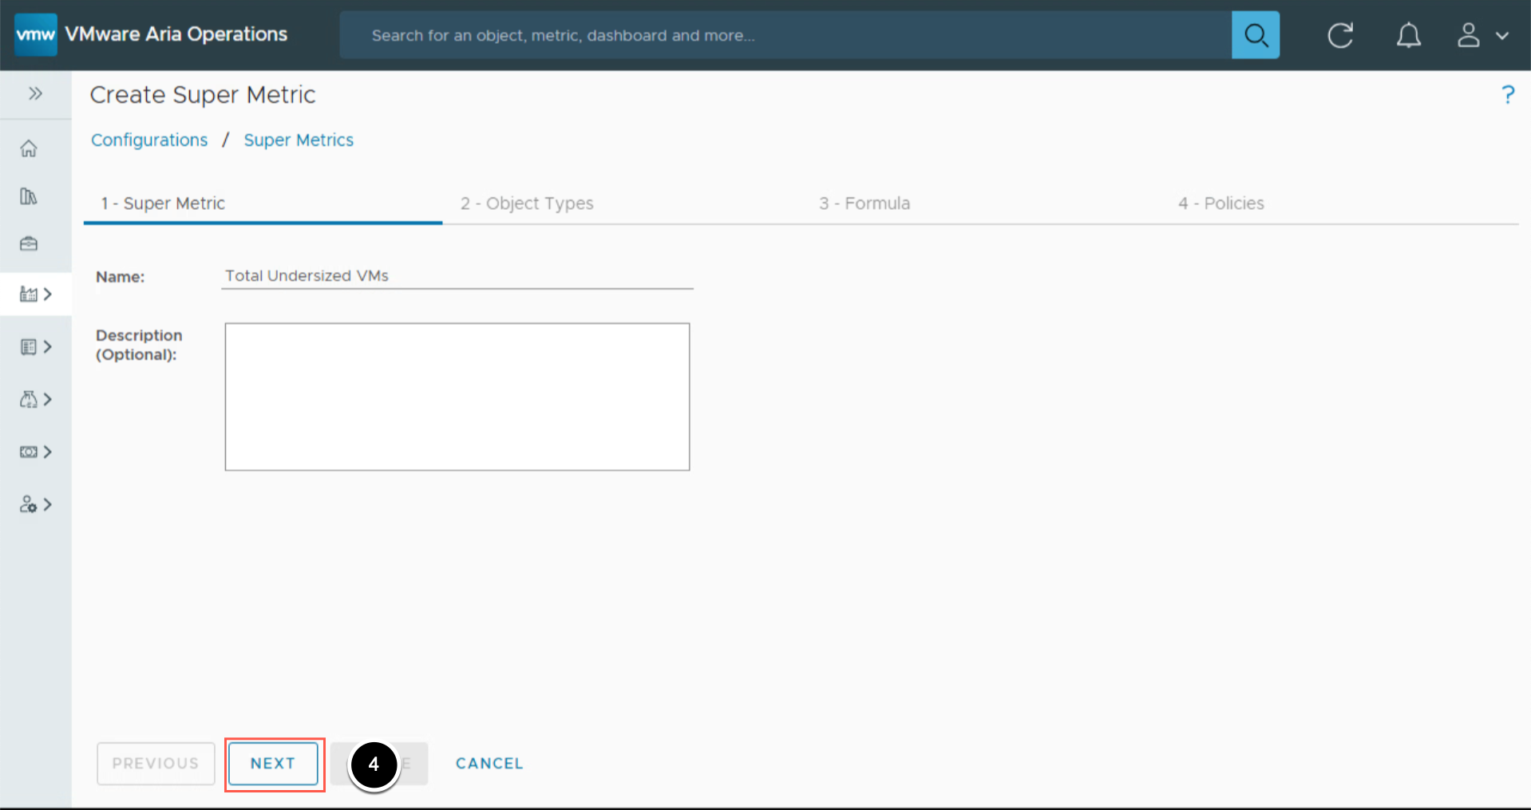
Task: Open the briefcase toolbox sidebar icon
Action: coord(29,243)
